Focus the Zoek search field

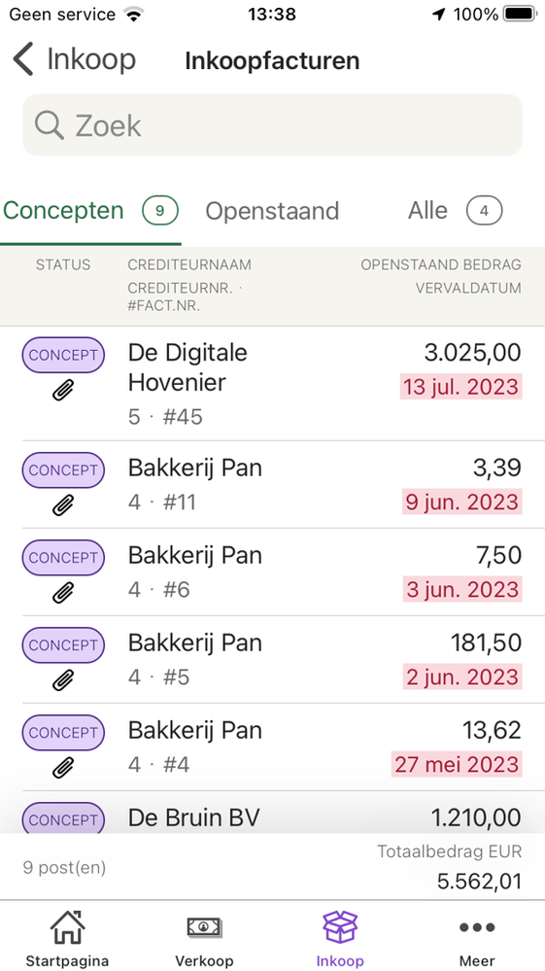(x=272, y=124)
